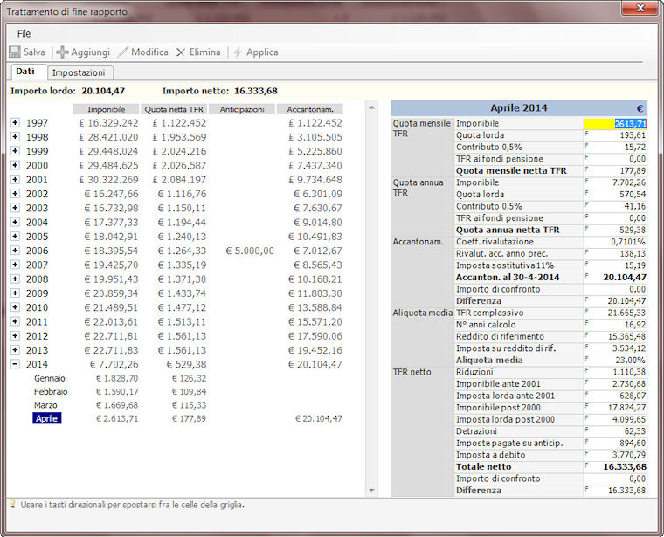Expand the 2004 year row
664x537 pixels.
(15, 222)
